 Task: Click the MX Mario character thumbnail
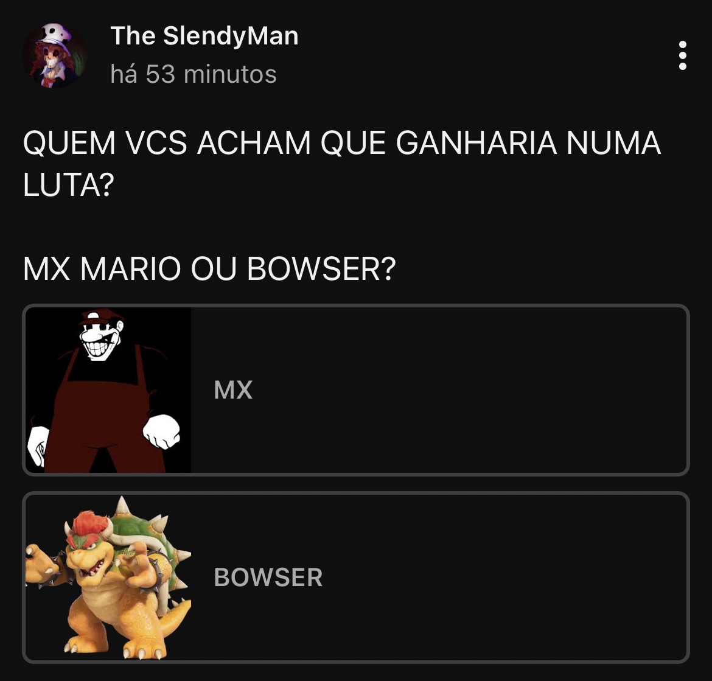click(x=108, y=390)
